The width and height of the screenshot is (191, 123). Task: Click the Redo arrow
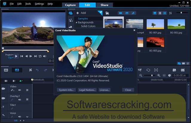(46, 70)
